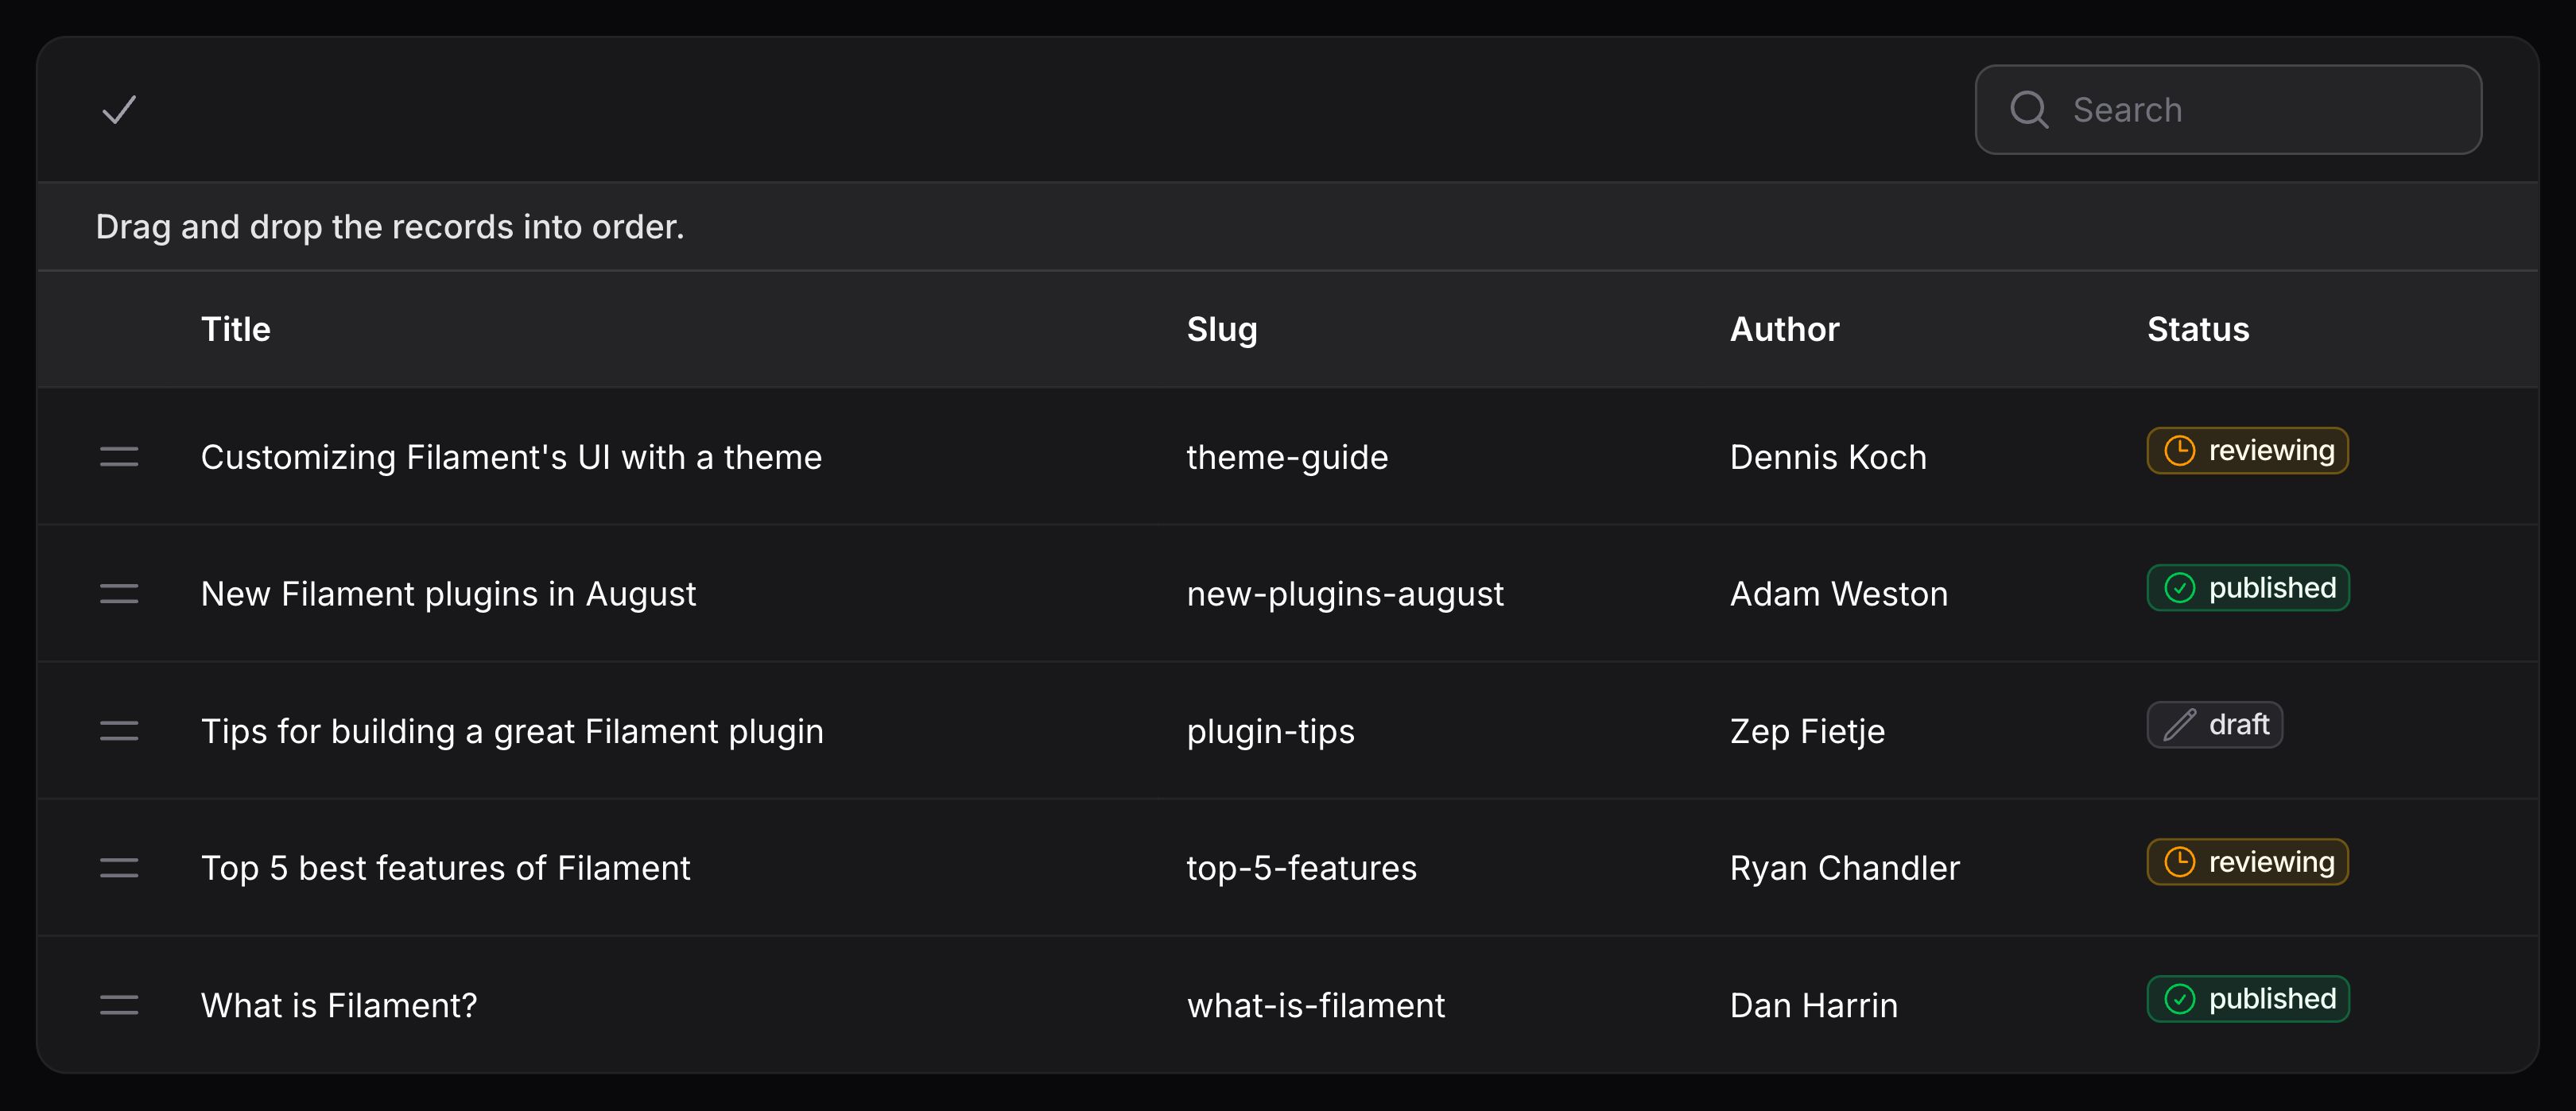Select the 'What is Filament?' title
Viewport: 2576px width, 1111px height.
339,1005
